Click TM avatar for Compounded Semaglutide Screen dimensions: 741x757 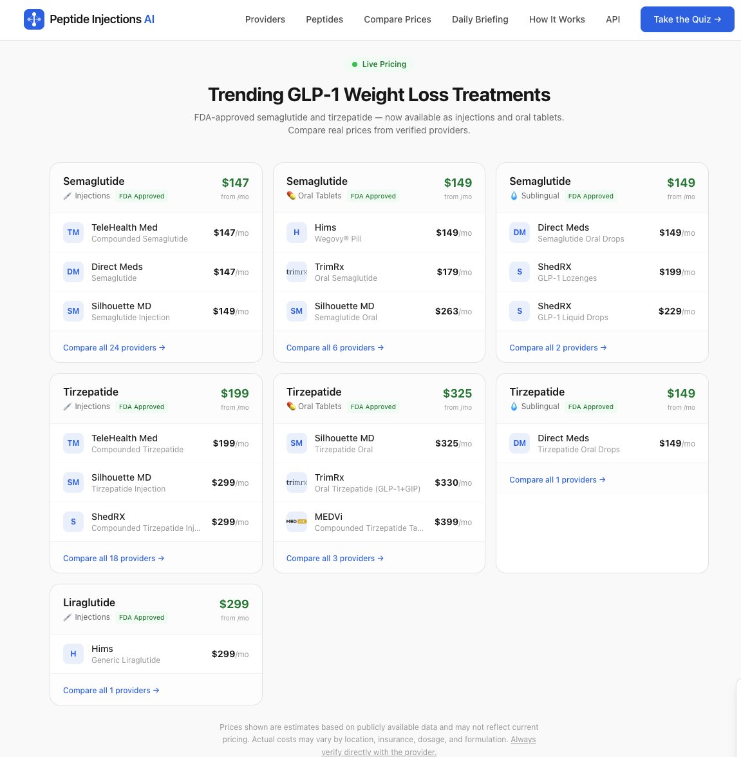[73, 233]
